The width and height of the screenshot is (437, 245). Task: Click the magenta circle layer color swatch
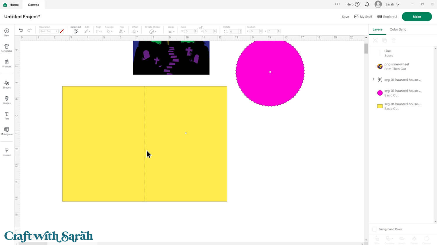tap(380, 93)
